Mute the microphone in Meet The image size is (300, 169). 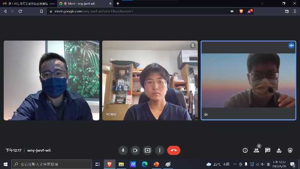click(122, 150)
